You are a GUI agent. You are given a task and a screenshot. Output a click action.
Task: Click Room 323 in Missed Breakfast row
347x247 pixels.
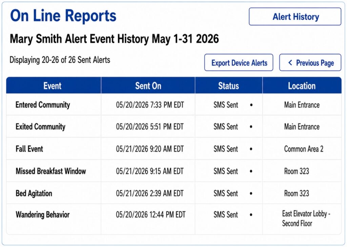click(x=297, y=171)
